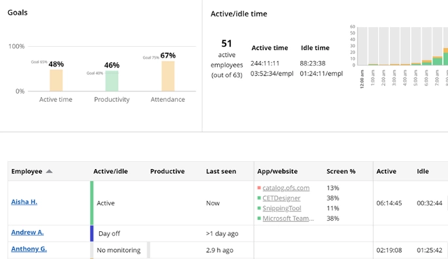The image size is (448, 259).
Task: Open Aisha H. employee profile link
Action: point(24,202)
